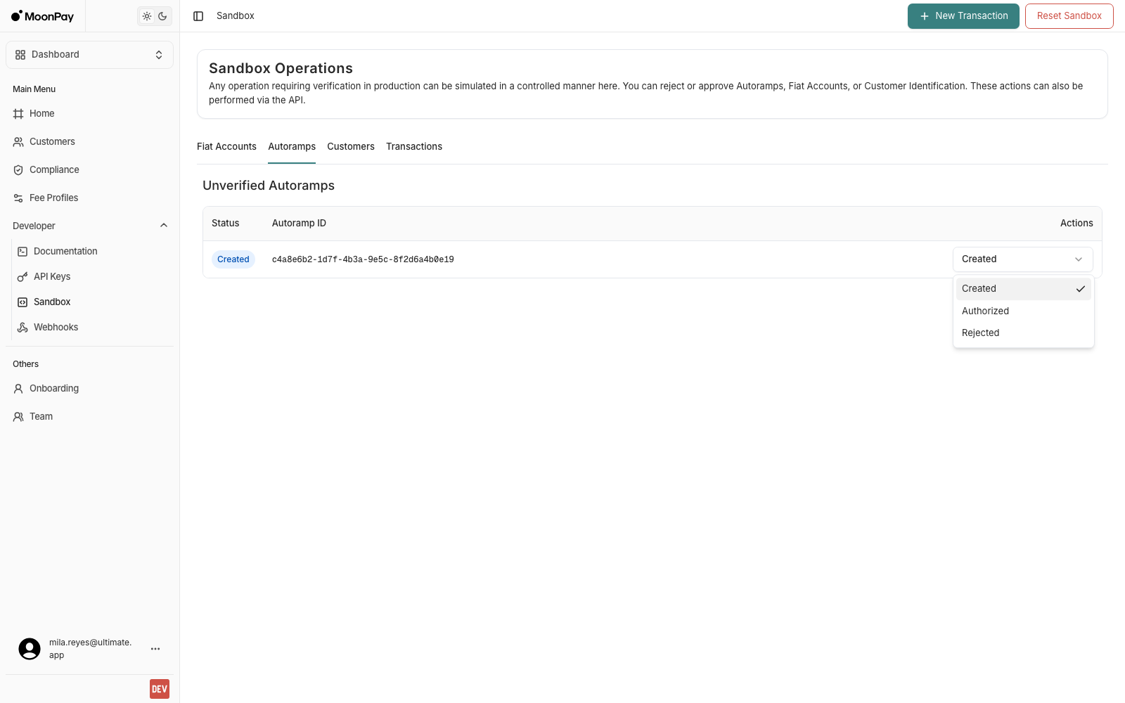Click the Home icon in sidebar
1125x703 pixels.
18,114
